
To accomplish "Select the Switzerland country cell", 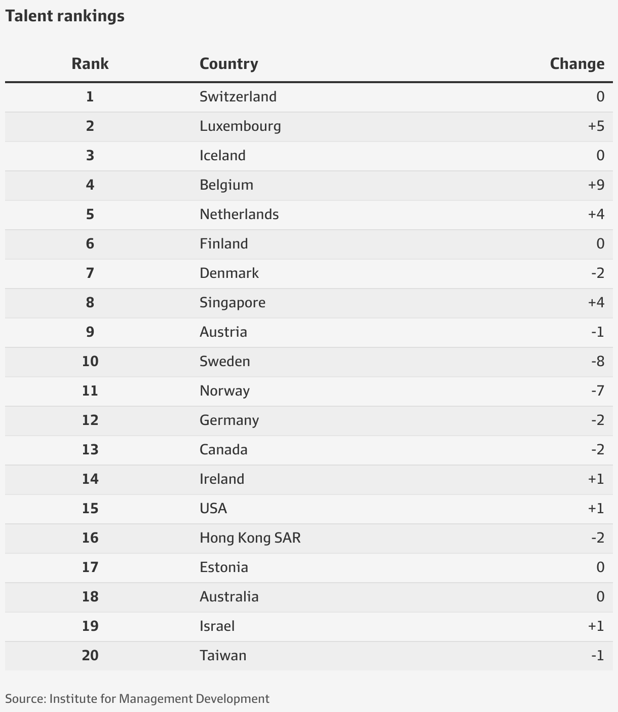I will pos(238,96).
